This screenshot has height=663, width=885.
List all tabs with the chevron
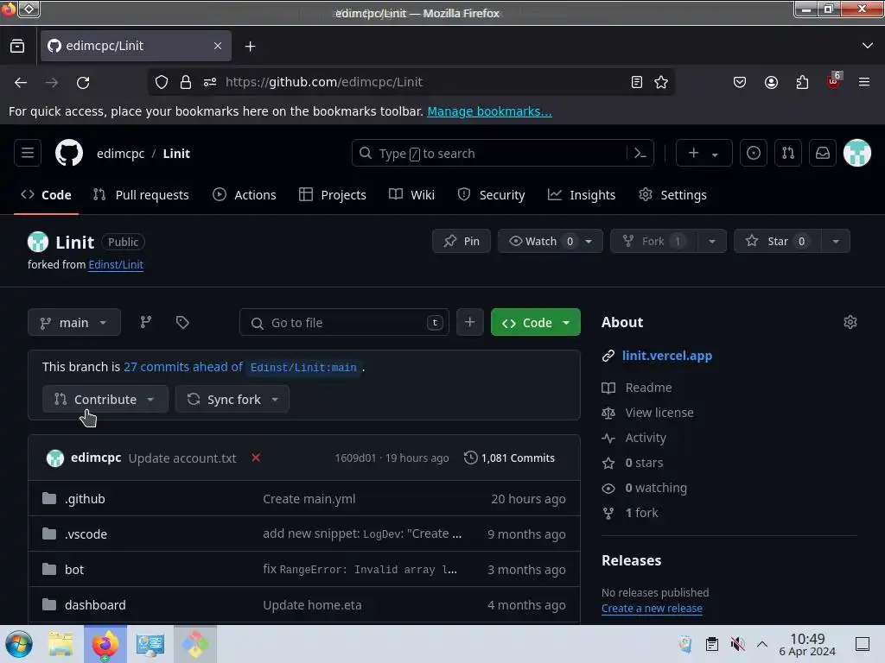[868, 46]
